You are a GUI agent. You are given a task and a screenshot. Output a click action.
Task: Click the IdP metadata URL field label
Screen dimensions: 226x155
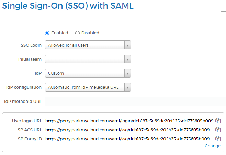click(x=23, y=102)
